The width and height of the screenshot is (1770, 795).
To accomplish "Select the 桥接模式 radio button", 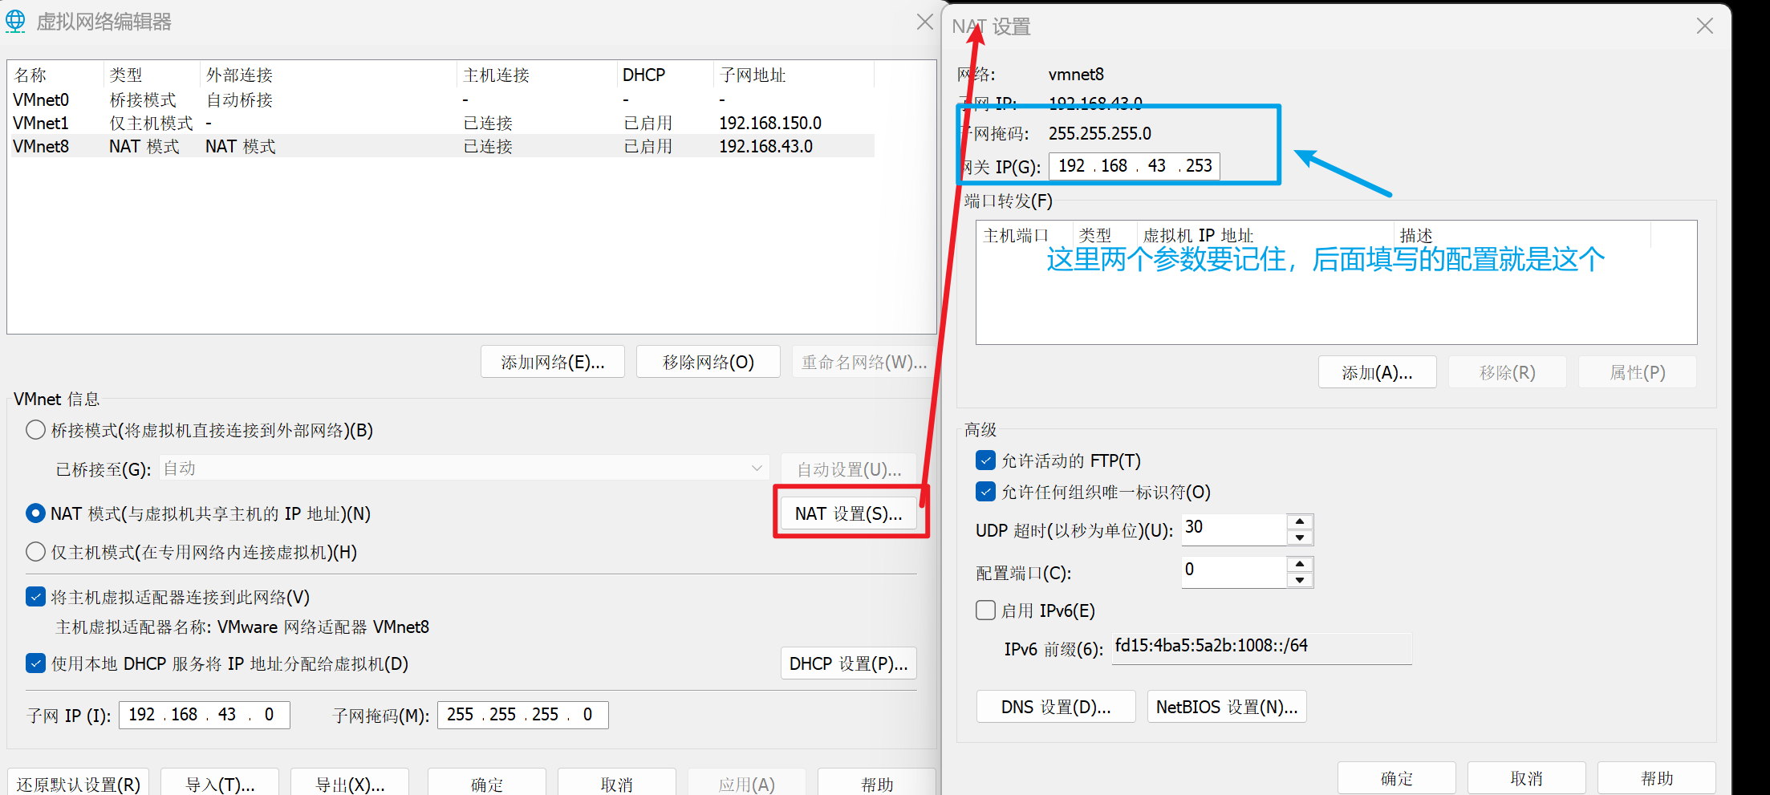I will (x=35, y=430).
